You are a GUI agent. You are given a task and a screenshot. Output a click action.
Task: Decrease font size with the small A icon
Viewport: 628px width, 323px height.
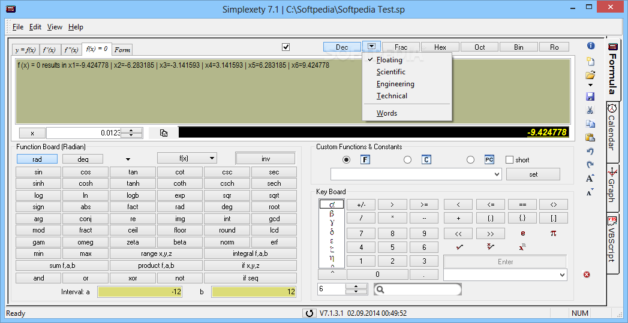tap(590, 192)
